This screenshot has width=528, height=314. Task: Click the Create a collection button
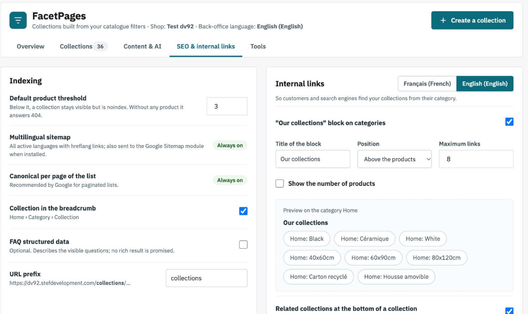472,20
